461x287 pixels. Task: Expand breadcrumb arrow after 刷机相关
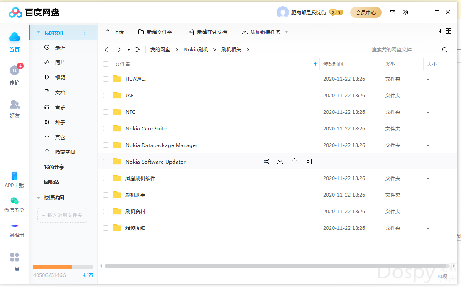248,50
